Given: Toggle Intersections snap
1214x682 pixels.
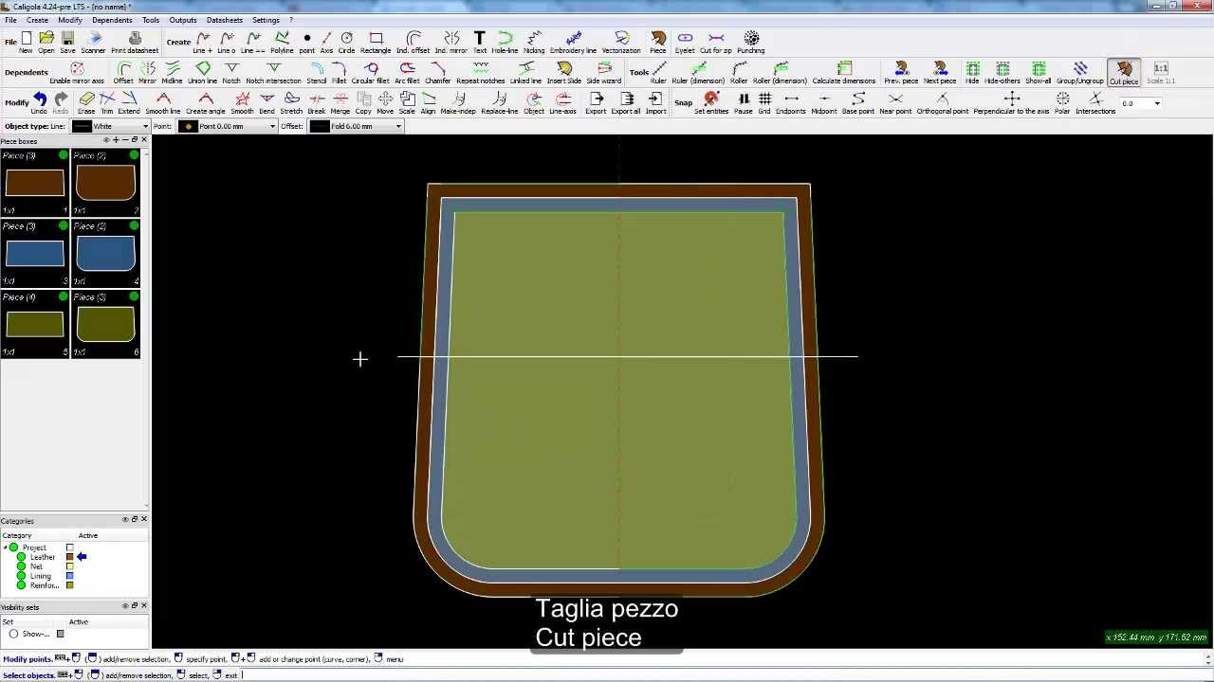Looking at the screenshot, I should click(1095, 103).
